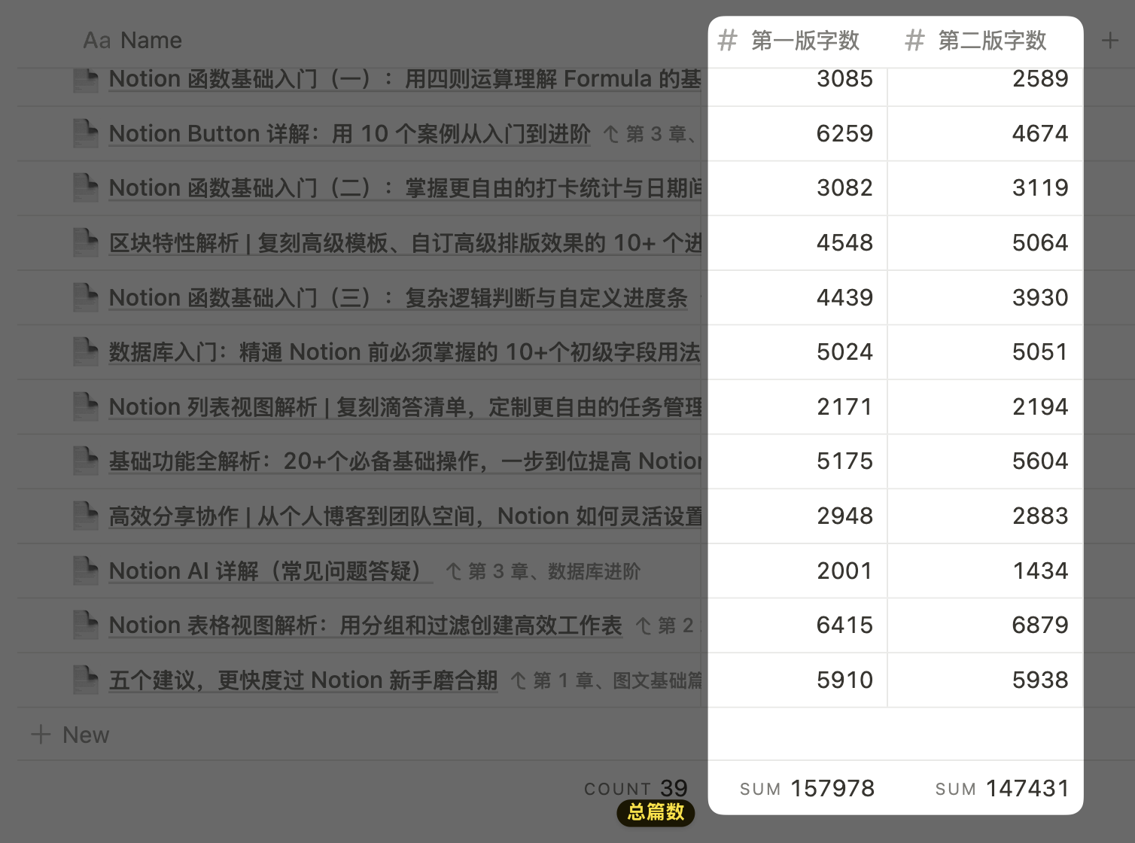The image size is (1135, 843).
Task: Click the page icon of Notion Button 详解 row
Action: (86, 134)
